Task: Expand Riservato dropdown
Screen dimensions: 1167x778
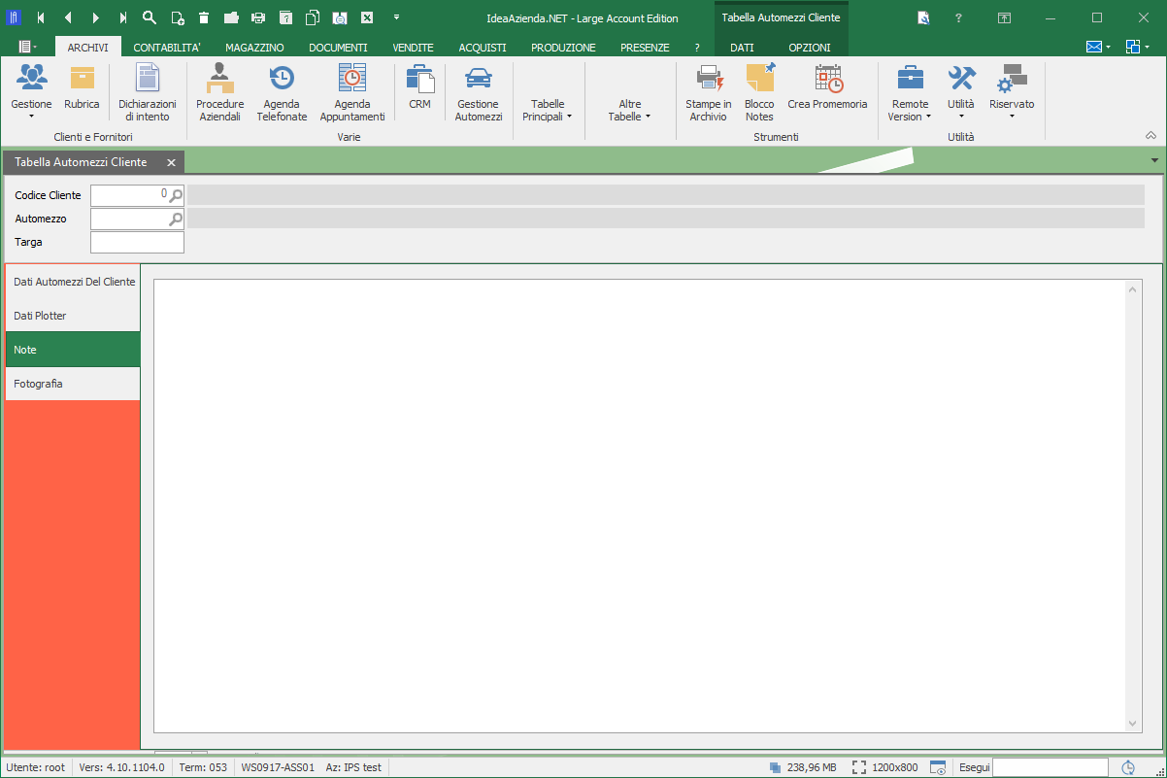Action: (1012, 92)
